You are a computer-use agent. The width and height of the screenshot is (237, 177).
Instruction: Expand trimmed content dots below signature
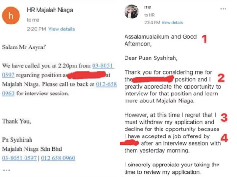[6, 170]
